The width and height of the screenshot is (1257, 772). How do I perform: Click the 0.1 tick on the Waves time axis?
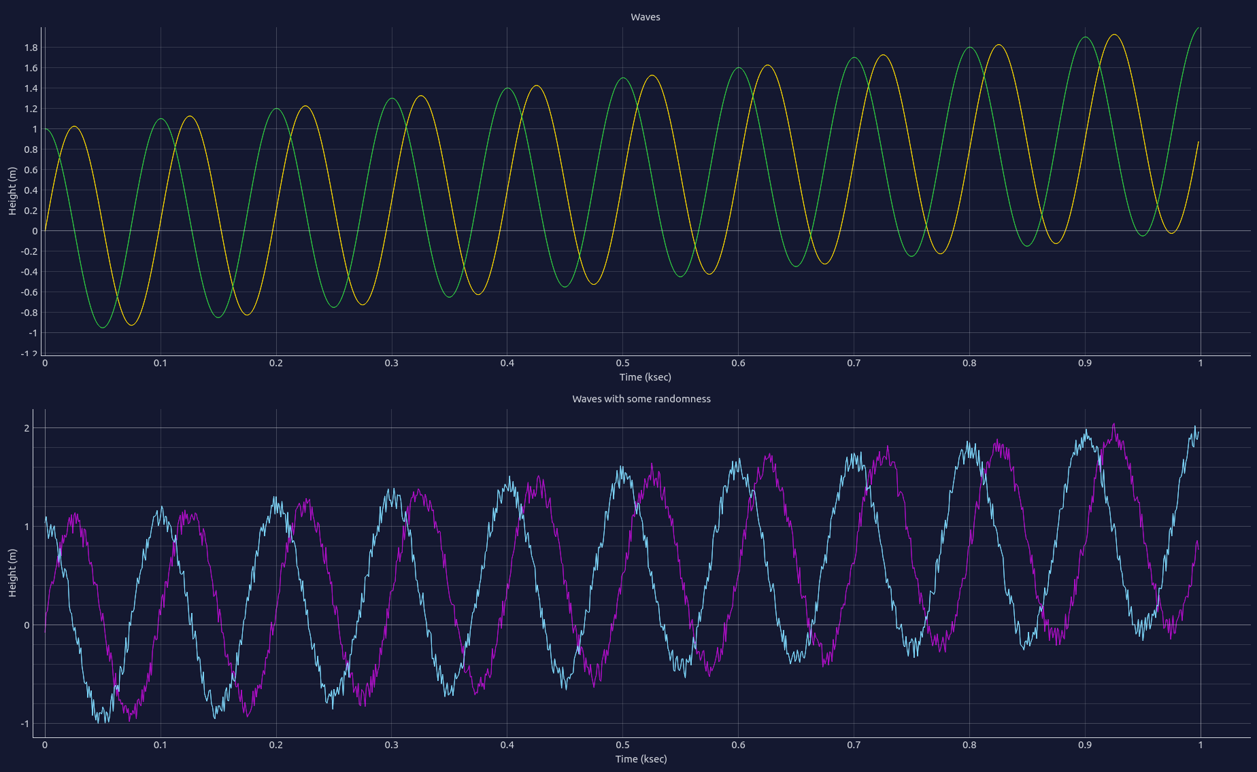pyautogui.click(x=161, y=363)
